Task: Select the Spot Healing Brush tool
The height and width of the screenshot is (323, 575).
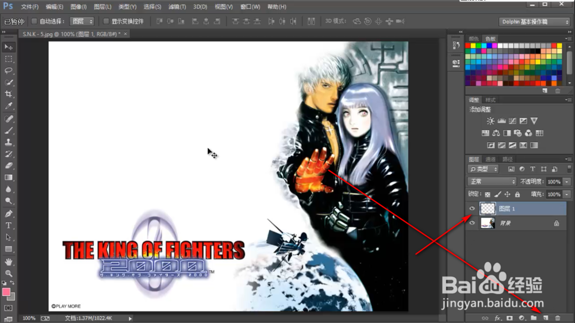Action: click(x=9, y=119)
